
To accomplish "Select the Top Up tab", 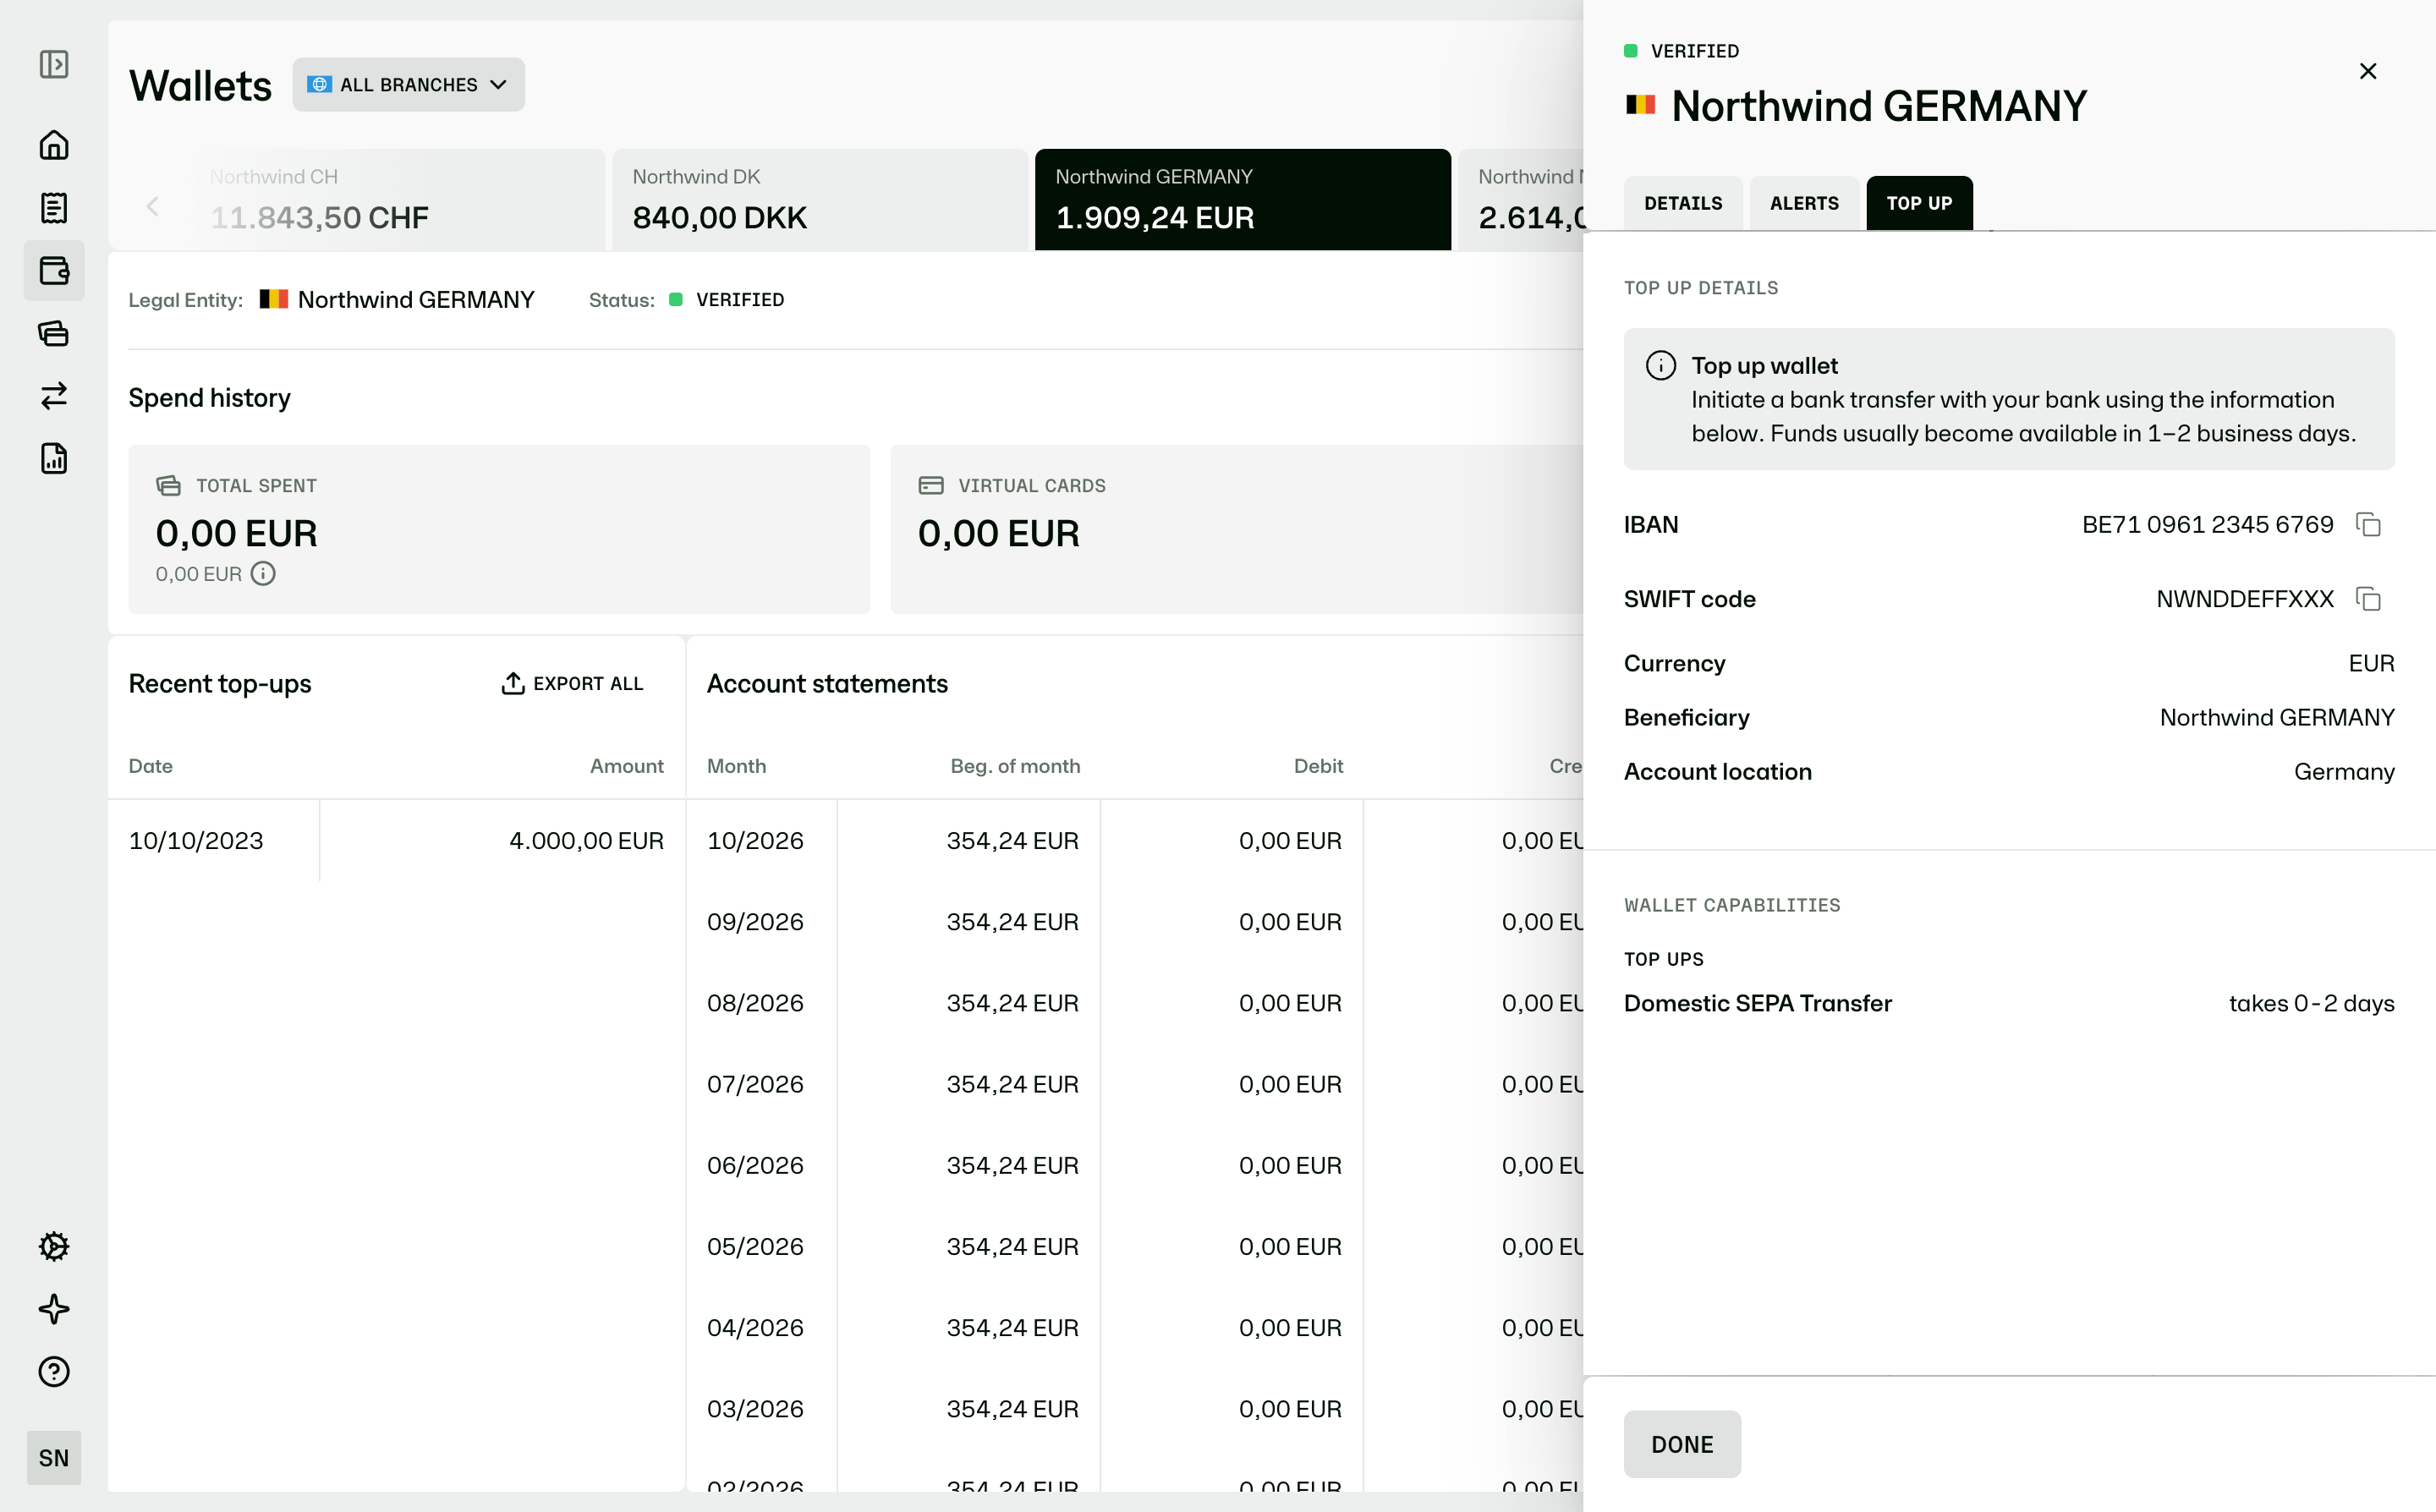I will [x=1919, y=203].
